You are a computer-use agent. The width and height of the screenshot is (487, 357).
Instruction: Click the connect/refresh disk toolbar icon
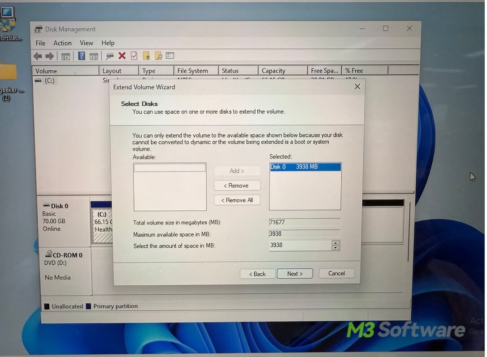click(109, 56)
